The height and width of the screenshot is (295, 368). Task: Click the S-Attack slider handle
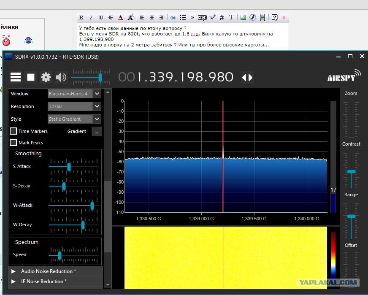click(69, 167)
